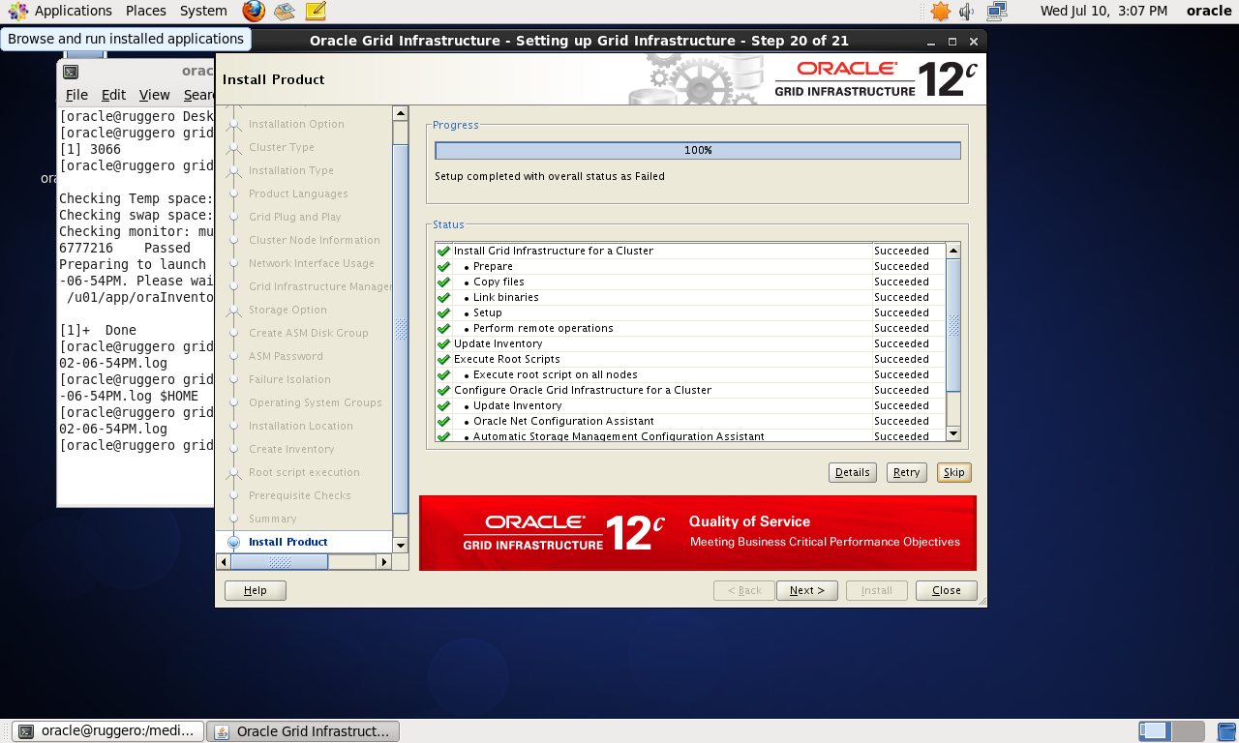Click the volume speaker tray icon

[967, 11]
